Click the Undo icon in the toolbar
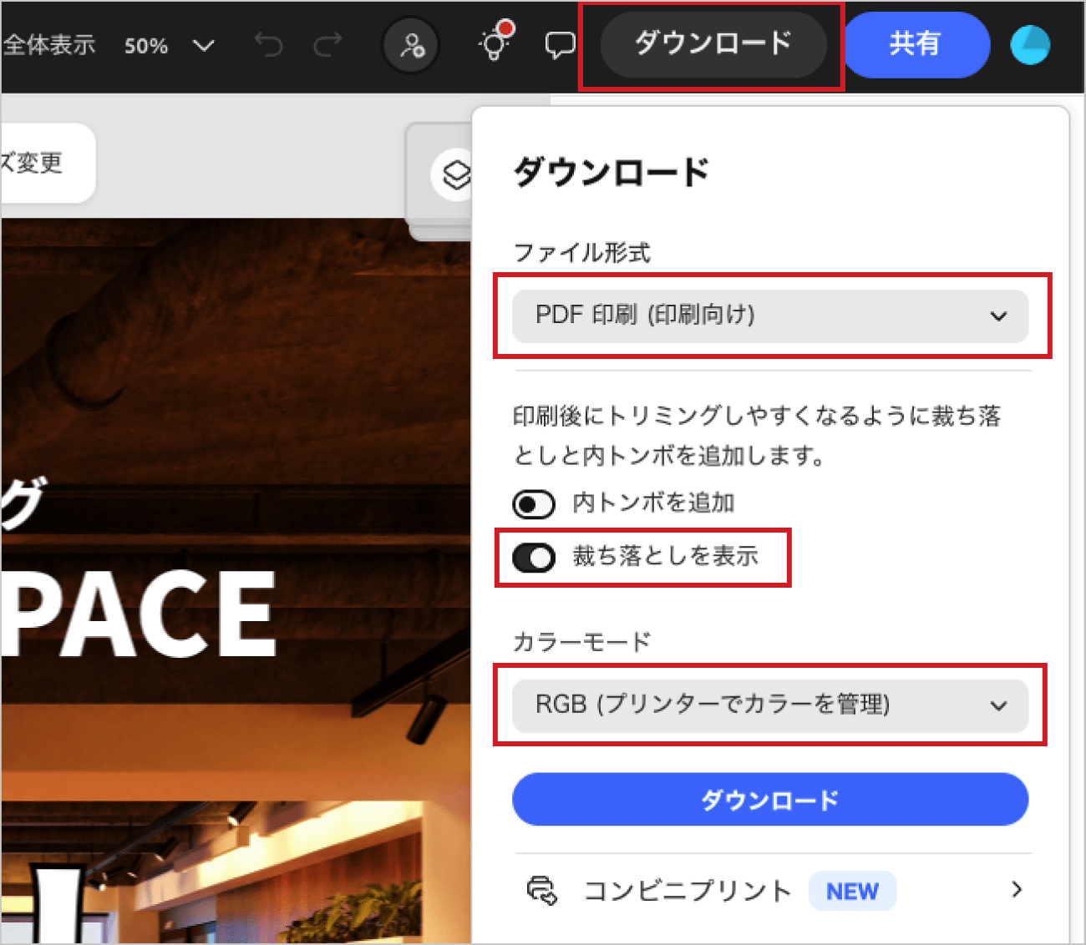 269,45
